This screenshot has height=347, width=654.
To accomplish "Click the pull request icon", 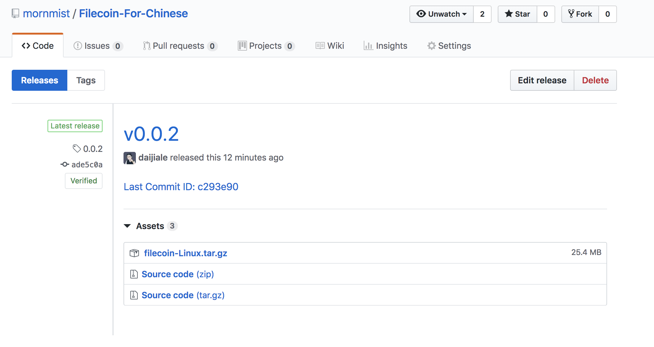I will pyautogui.click(x=147, y=46).
